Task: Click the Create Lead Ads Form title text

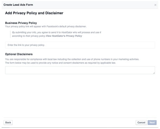Action: [18, 5]
